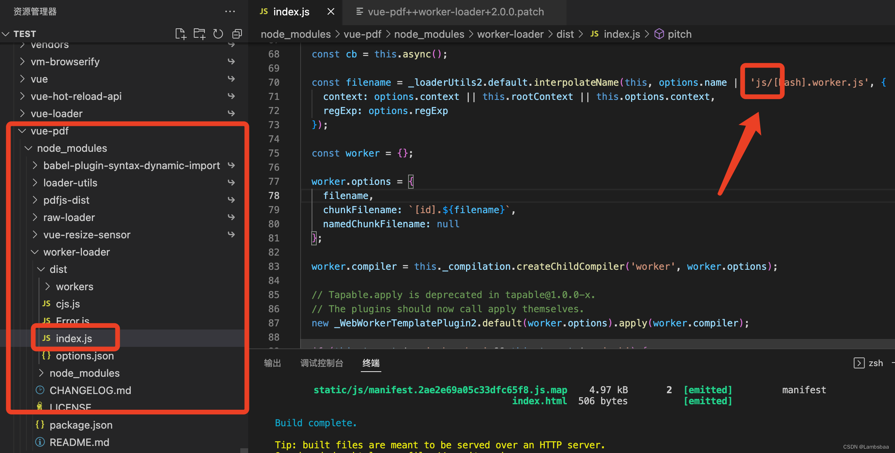Click the Refresh Explorer icon

218,34
